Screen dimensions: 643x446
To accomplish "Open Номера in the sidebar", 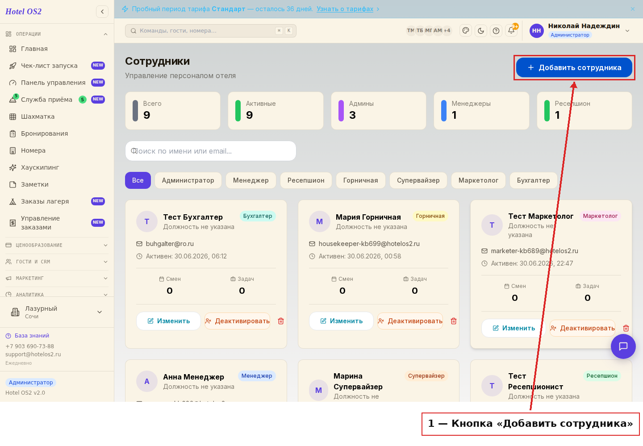I will coord(57,150).
